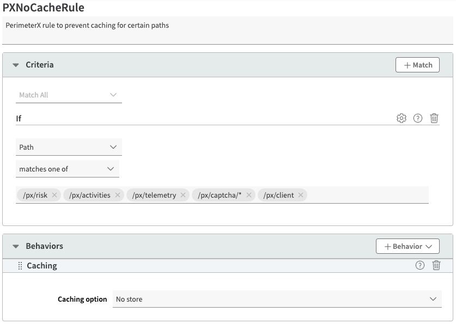Click help icon for Caching behavior
The height and width of the screenshot is (324, 456).
[420, 265]
